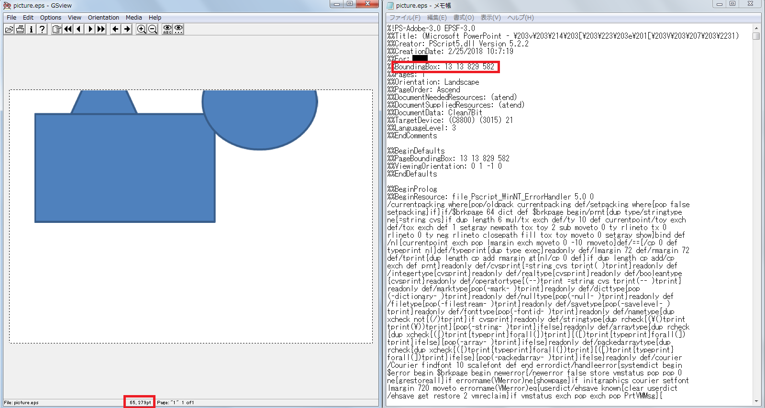Go to next page with right triangle
Viewport: 765px width, 408px height.
[x=90, y=29]
